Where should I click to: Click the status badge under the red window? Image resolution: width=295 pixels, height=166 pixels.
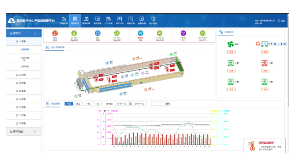(x=265, y=71)
